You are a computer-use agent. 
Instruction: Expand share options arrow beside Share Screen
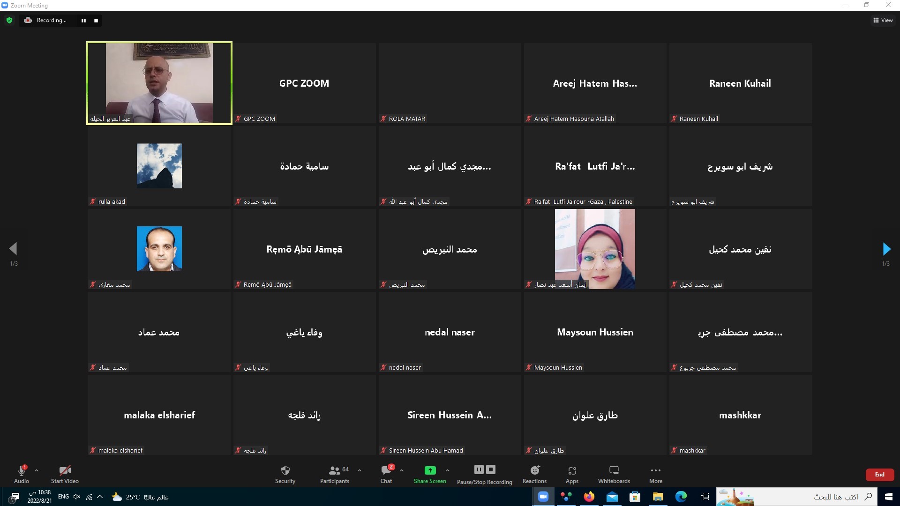click(448, 470)
